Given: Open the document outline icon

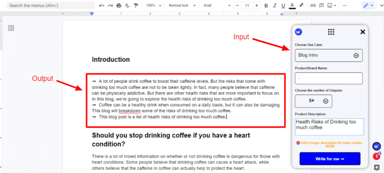Looking at the screenshot, I should click(11, 28).
